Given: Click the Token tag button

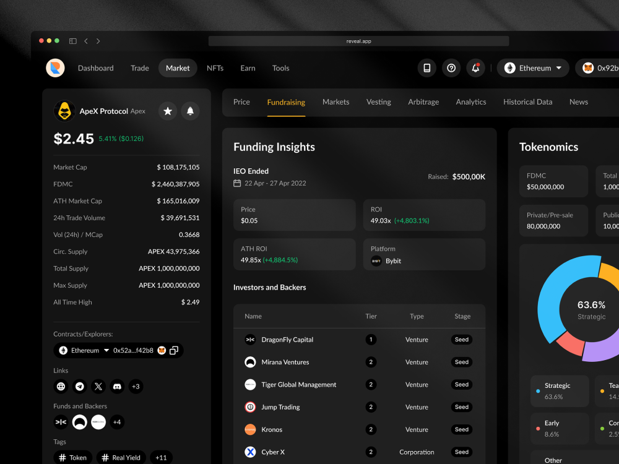Looking at the screenshot, I should 73,458.
